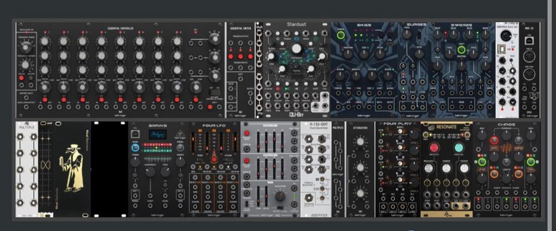Click the red OSC ON button on Sequential Controller
556x231 pixels.
[21, 78]
